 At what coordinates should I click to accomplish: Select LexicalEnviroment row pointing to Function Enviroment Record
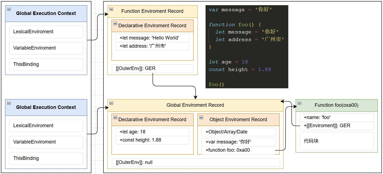(x=46, y=32)
